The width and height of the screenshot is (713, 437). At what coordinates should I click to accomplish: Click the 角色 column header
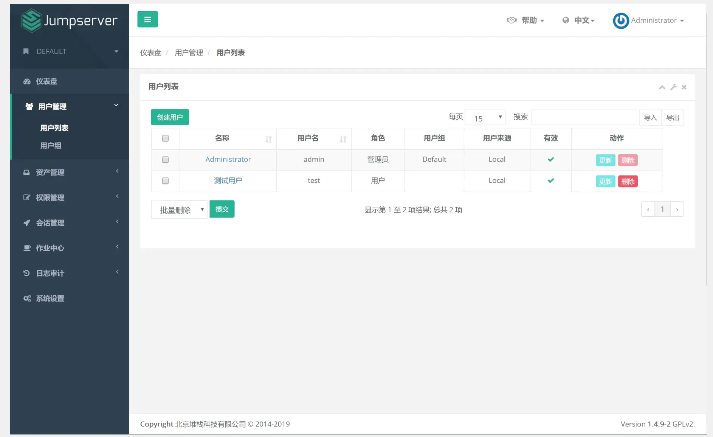point(378,138)
